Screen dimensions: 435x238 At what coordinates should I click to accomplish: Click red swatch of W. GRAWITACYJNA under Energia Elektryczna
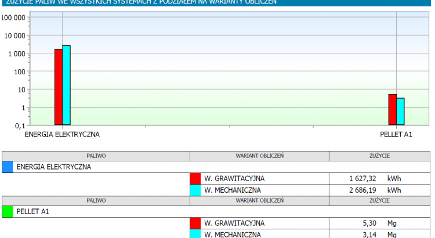(x=195, y=179)
